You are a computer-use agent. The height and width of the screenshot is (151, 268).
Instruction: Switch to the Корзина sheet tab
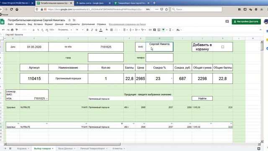(x=22, y=148)
